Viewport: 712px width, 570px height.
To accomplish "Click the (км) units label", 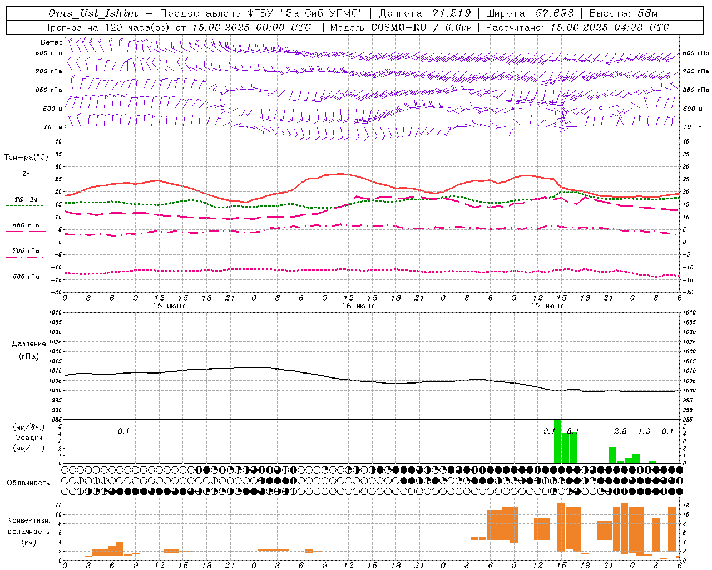I will (28, 542).
